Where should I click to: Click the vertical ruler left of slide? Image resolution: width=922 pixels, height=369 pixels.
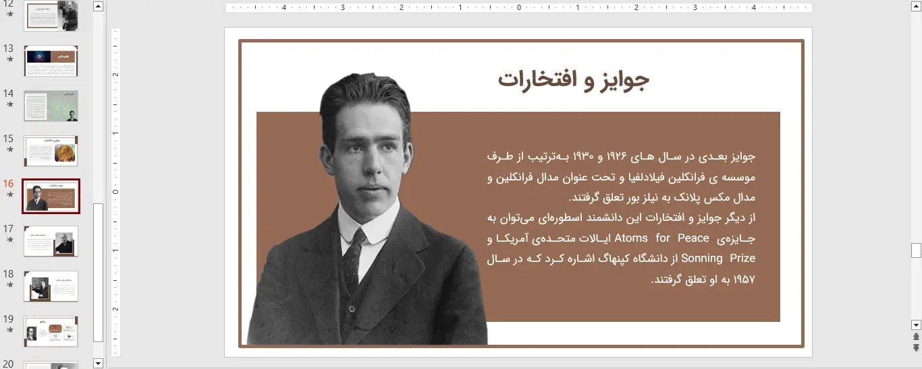(115, 192)
